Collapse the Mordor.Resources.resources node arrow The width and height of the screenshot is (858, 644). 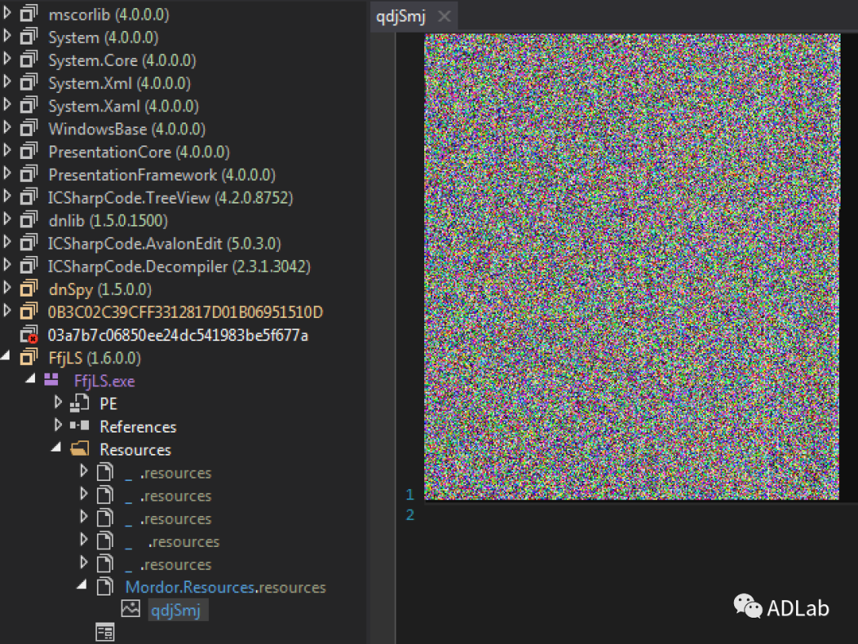tap(82, 587)
